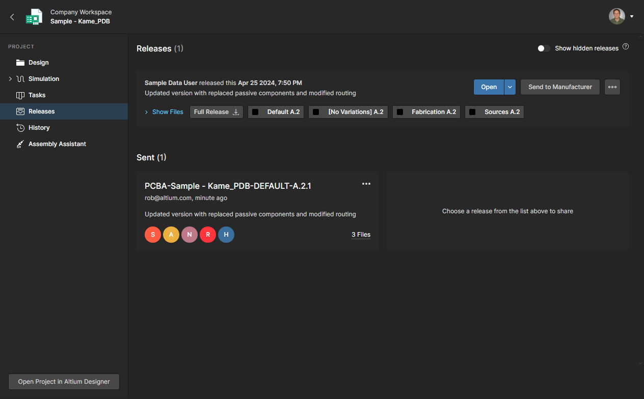The image size is (644, 399).
Task: Toggle the Show hidden releases switch
Action: pos(544,48)
